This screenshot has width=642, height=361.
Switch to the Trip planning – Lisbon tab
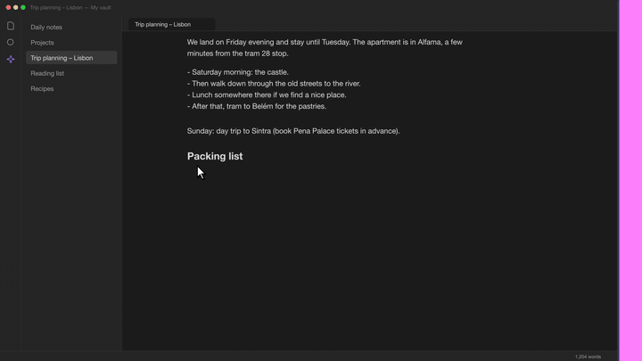click(x=171, y=25)
